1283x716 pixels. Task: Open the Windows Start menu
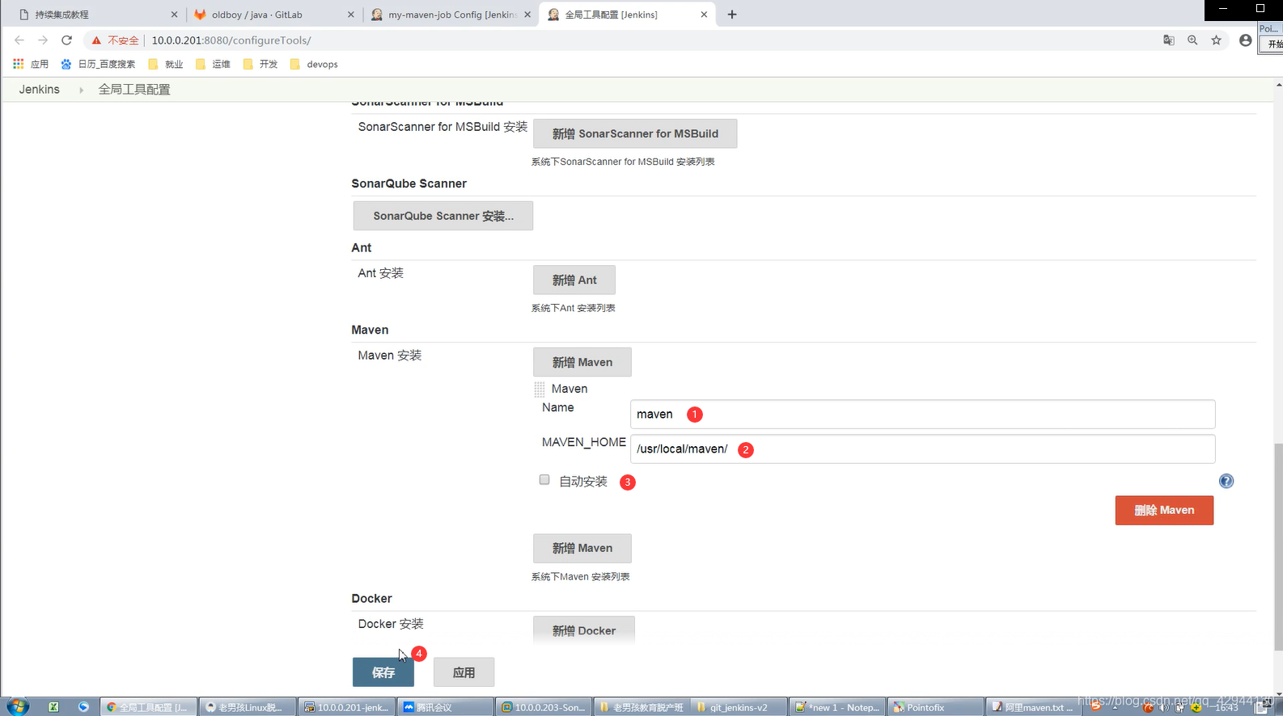click(x=16, y=707)
